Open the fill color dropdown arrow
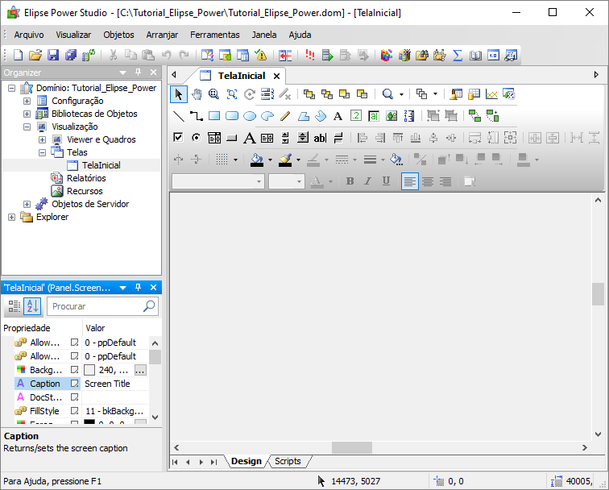Viewport: 609px width, 490px height. coord(269,160)
